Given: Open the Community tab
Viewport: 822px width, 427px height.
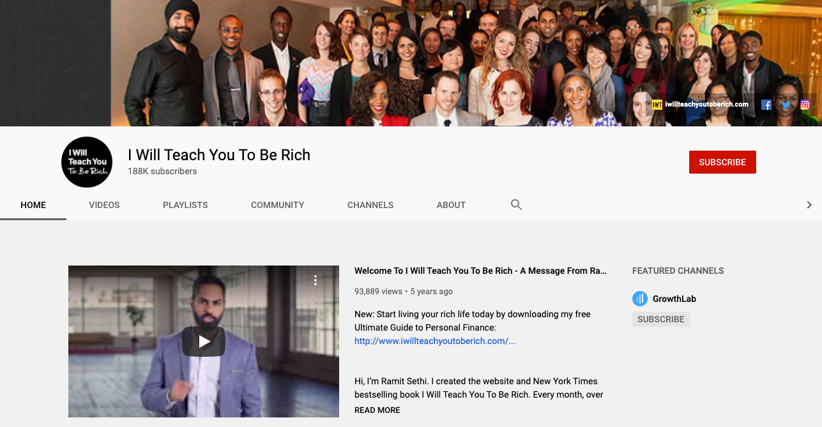Looking at the screenshot, I should (x=277, y=205).
